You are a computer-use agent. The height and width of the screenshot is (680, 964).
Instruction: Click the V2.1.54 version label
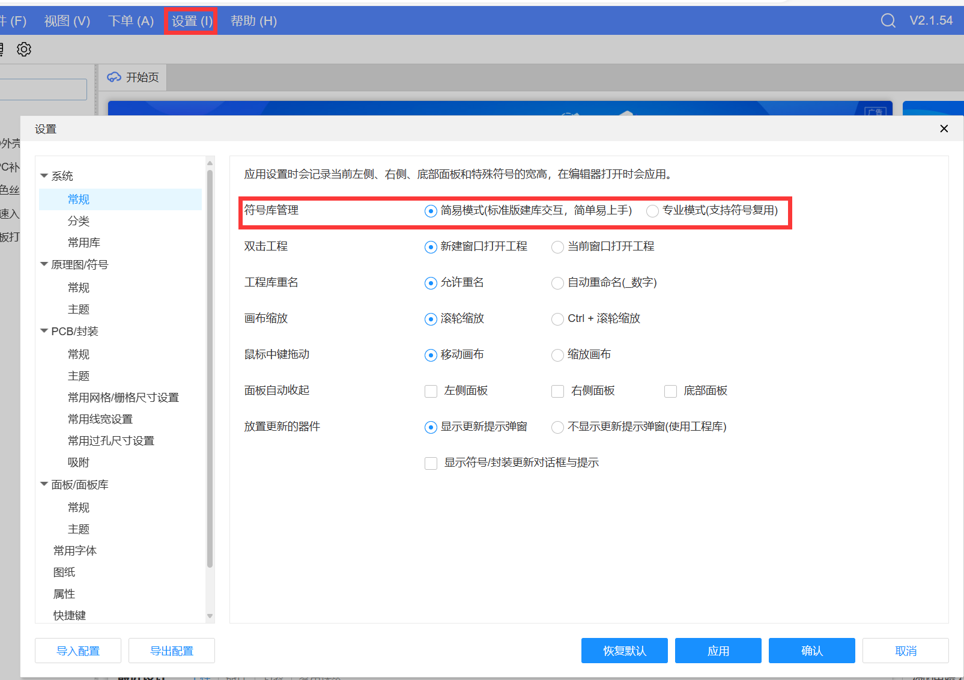(931, 21)
